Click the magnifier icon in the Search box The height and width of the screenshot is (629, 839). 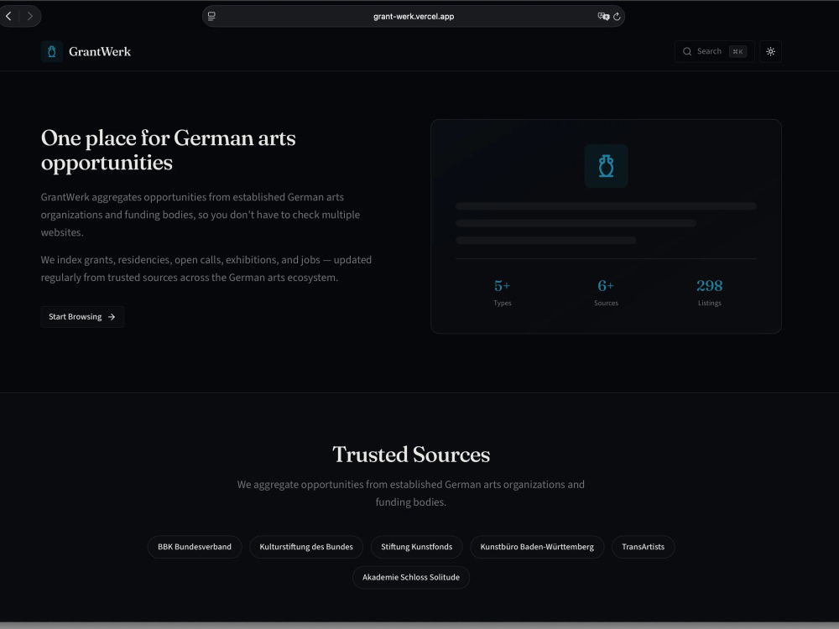click(x=687, y=51)
